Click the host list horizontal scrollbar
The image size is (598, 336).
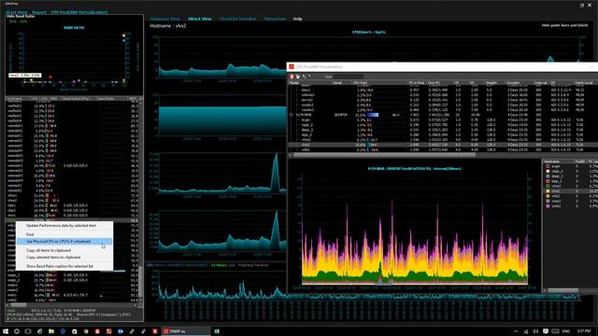pyautogui.click(x=19, y=305)
